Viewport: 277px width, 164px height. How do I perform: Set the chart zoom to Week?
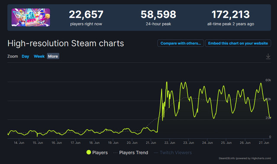[39, 57]
